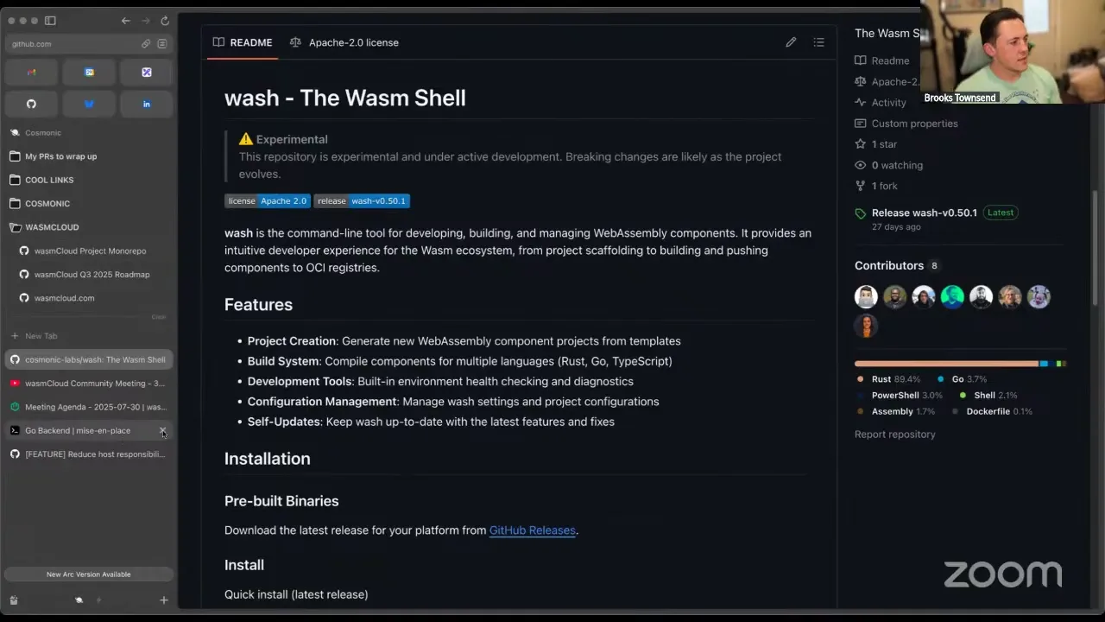Copy the URL using the link icon
1105x622 pixels.
(146, 44)
